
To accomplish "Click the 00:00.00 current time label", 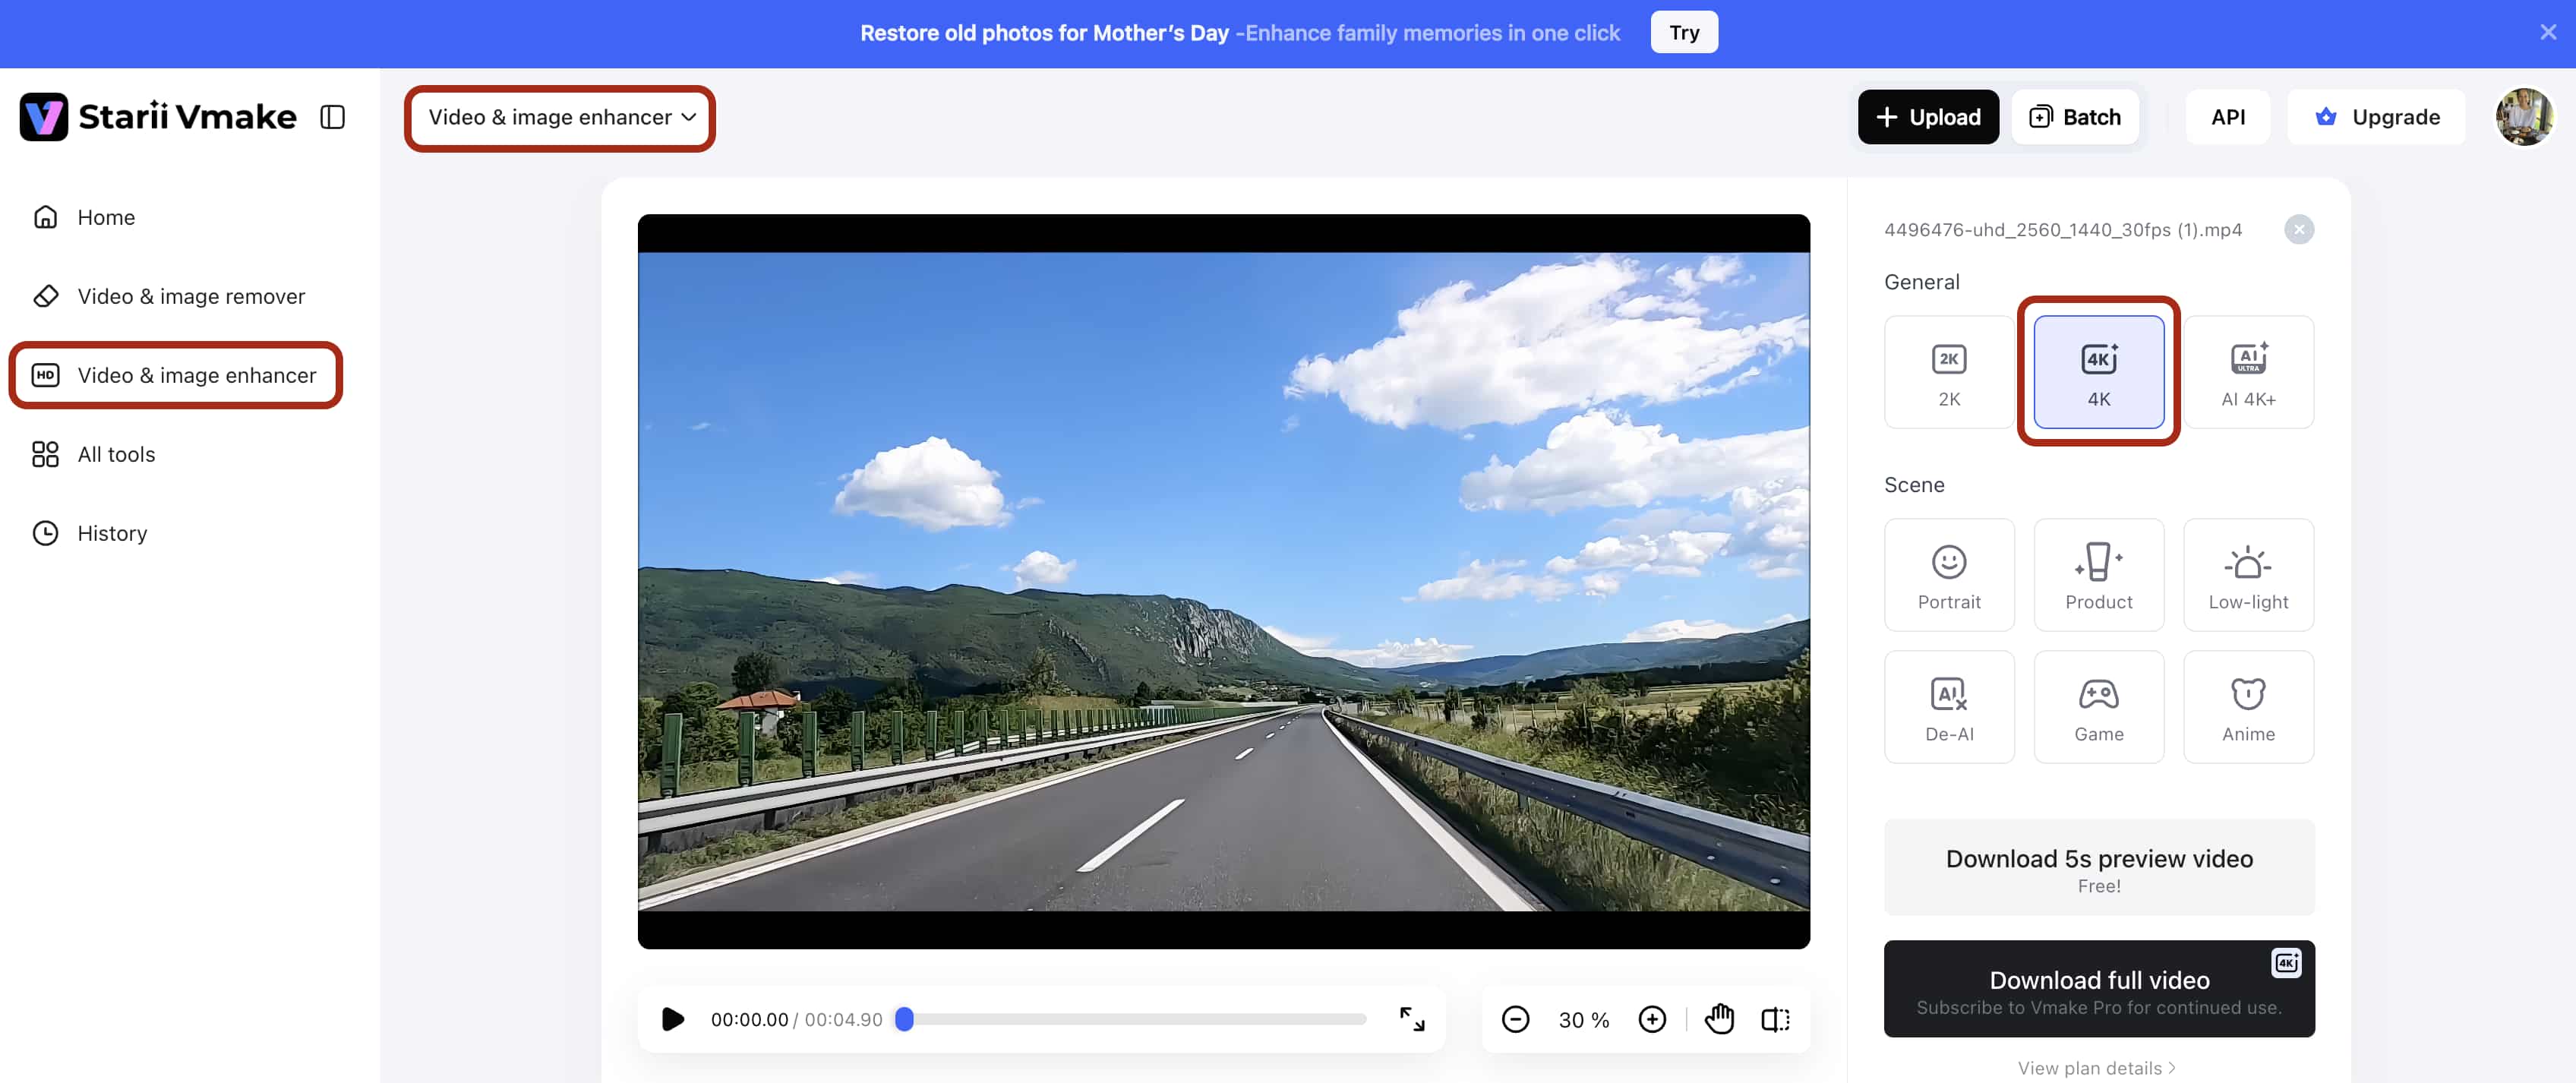I will (x=749, y=1020).
